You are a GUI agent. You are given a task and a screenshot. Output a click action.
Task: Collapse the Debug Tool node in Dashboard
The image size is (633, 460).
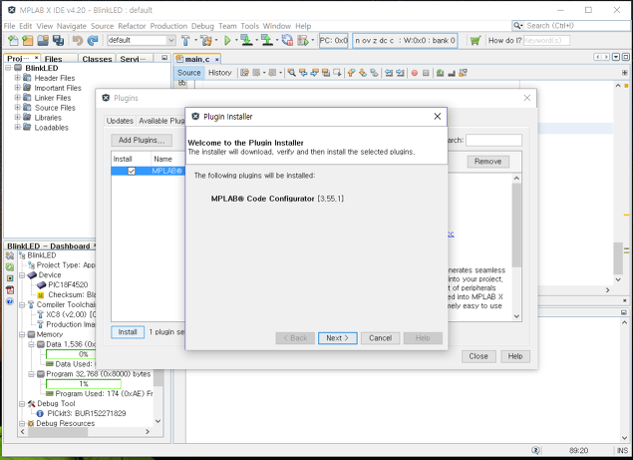point(22,403)
